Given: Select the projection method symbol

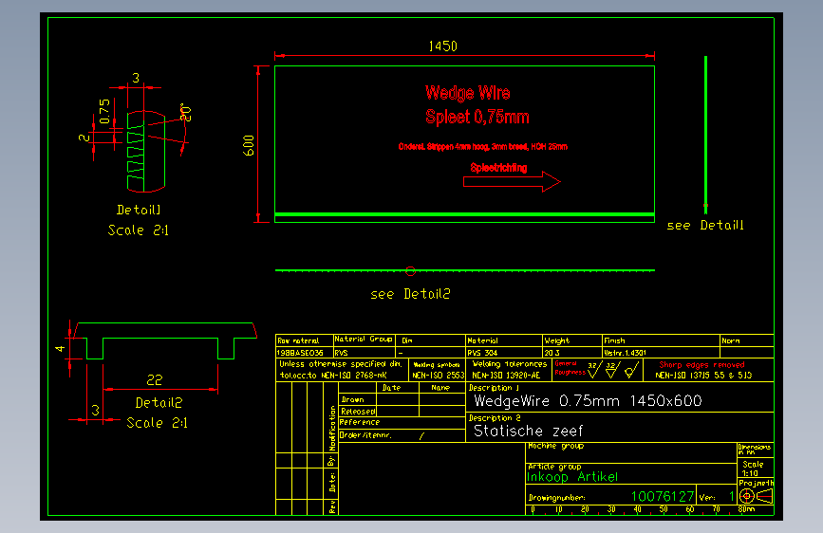Looking at the screenshot, I should pyautogui.click(x=756, y=496).
